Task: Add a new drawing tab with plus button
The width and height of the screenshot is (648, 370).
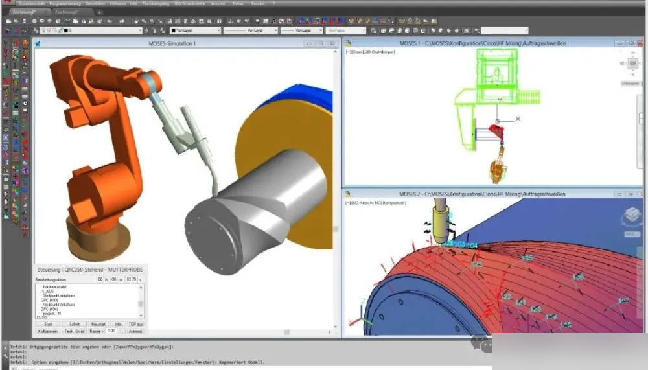Action: click(x=99, y=12)
